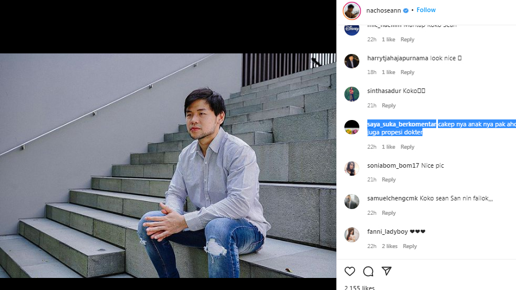Open fanni_ladyboy's profile avatar
516x290 pixels.
pos(352,235)
